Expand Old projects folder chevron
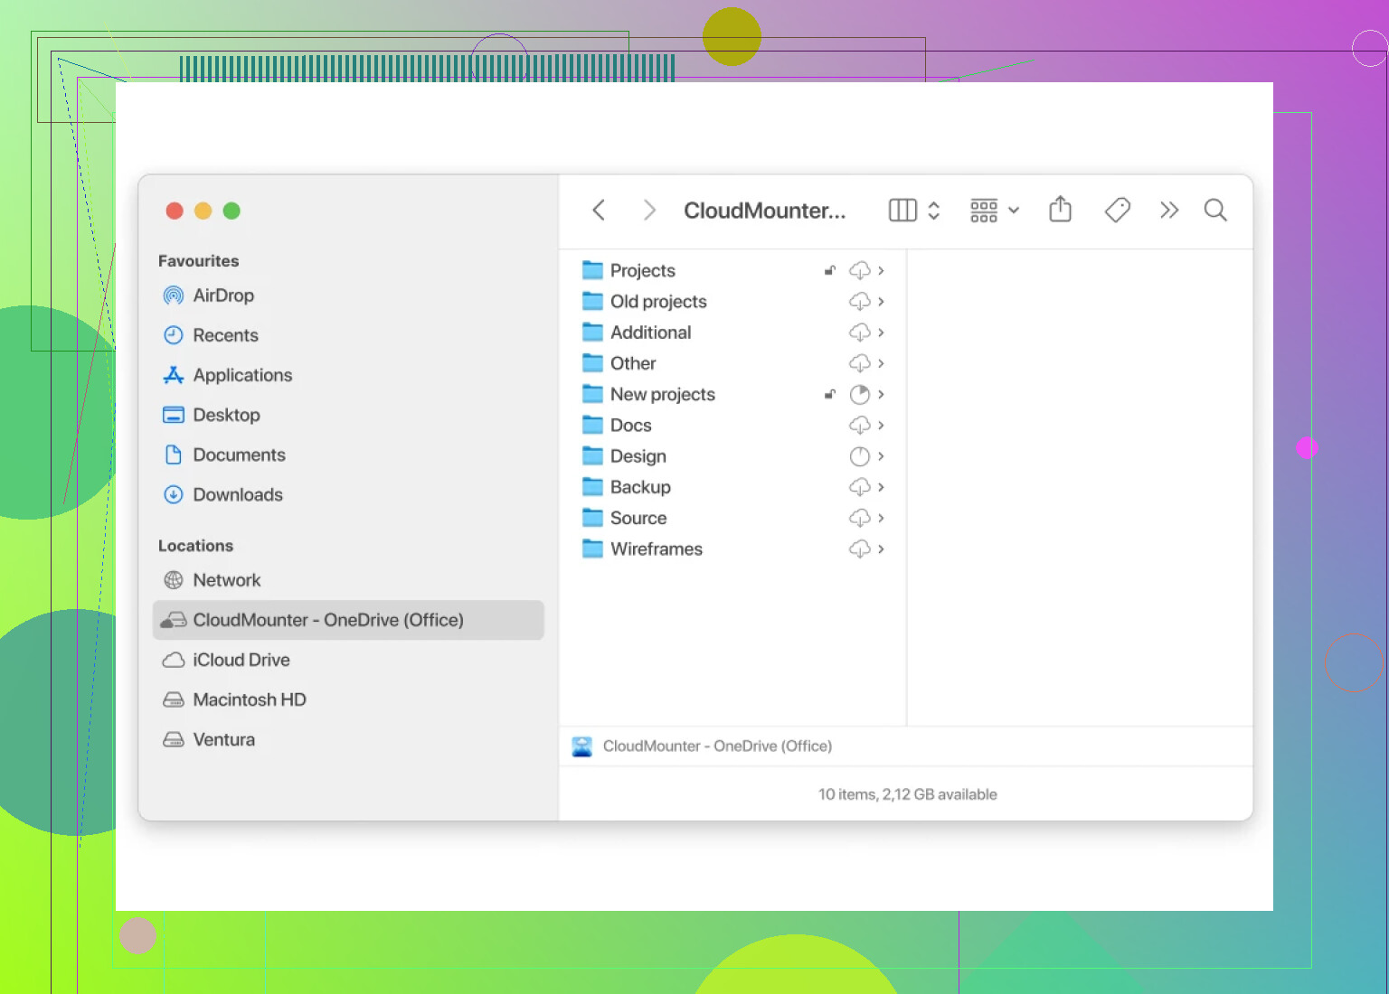Screen dimensions: 1389x994 [881, 301]
